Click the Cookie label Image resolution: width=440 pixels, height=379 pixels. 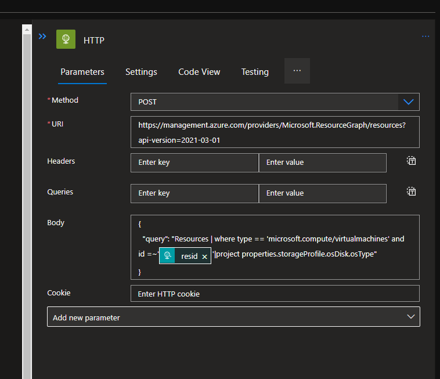point(59,293)
